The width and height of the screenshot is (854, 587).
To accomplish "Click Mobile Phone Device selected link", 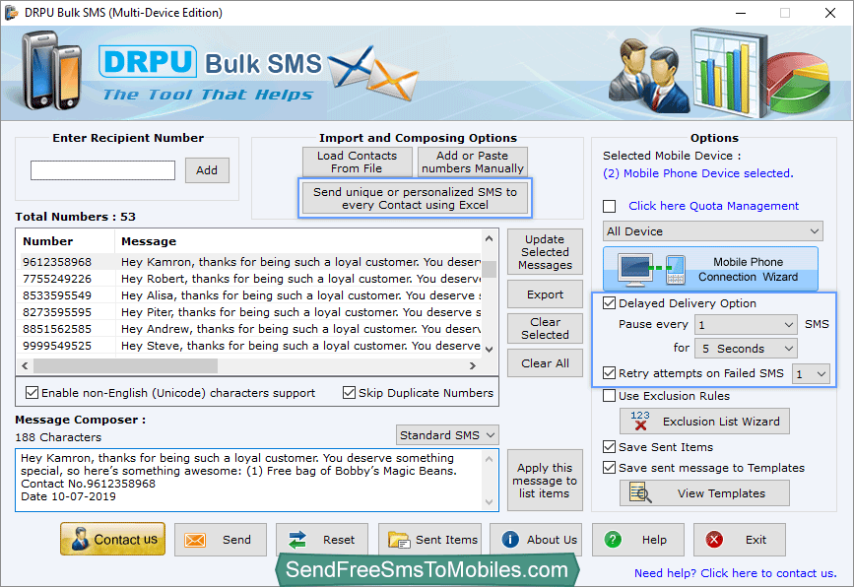I will click(697, 173).
